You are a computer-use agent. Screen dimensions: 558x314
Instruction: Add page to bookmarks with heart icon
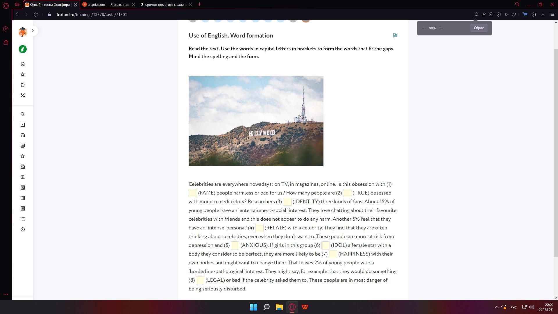[x=514, y=15]
